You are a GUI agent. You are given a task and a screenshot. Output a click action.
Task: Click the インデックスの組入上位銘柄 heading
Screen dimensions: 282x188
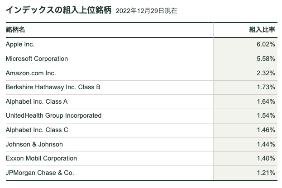(x=59, y=10)
